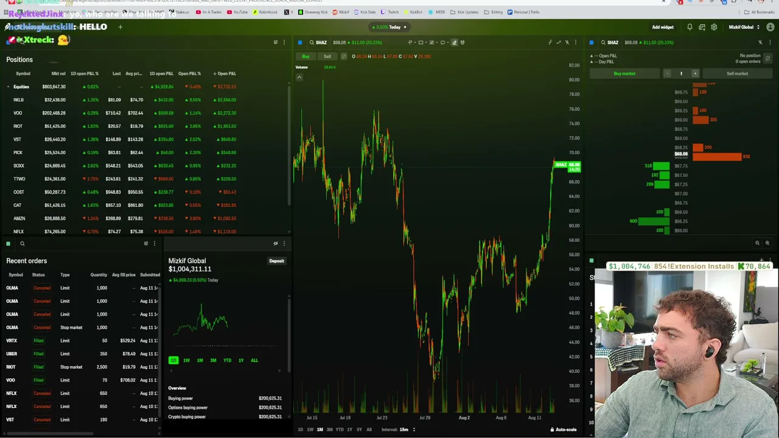This screenshot has height=438, width=779.
Task: Click green link-color square on Recent orders
Action: (9, 244)
